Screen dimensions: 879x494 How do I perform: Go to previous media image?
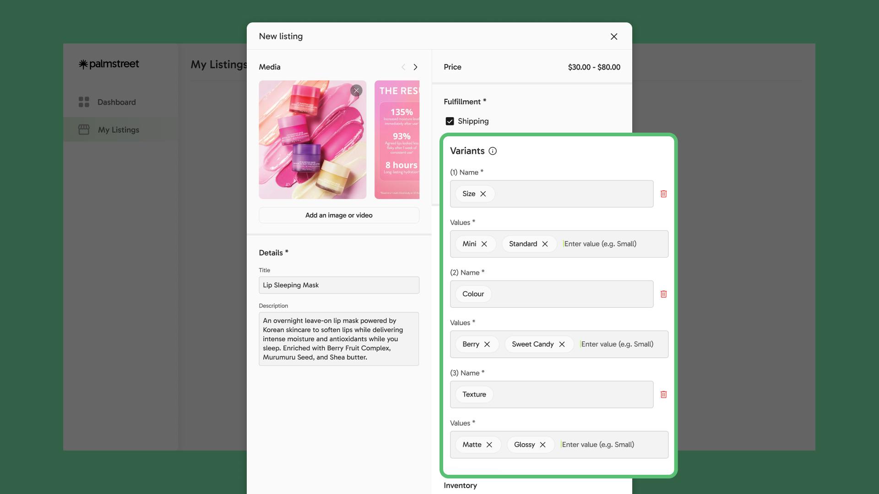403,67
